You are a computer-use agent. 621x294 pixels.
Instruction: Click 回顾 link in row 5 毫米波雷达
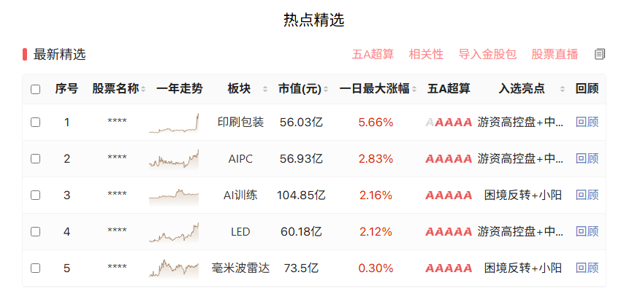click(x=587, y=268)
